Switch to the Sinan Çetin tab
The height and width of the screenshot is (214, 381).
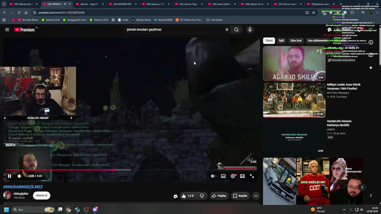(x=221, y=4)
